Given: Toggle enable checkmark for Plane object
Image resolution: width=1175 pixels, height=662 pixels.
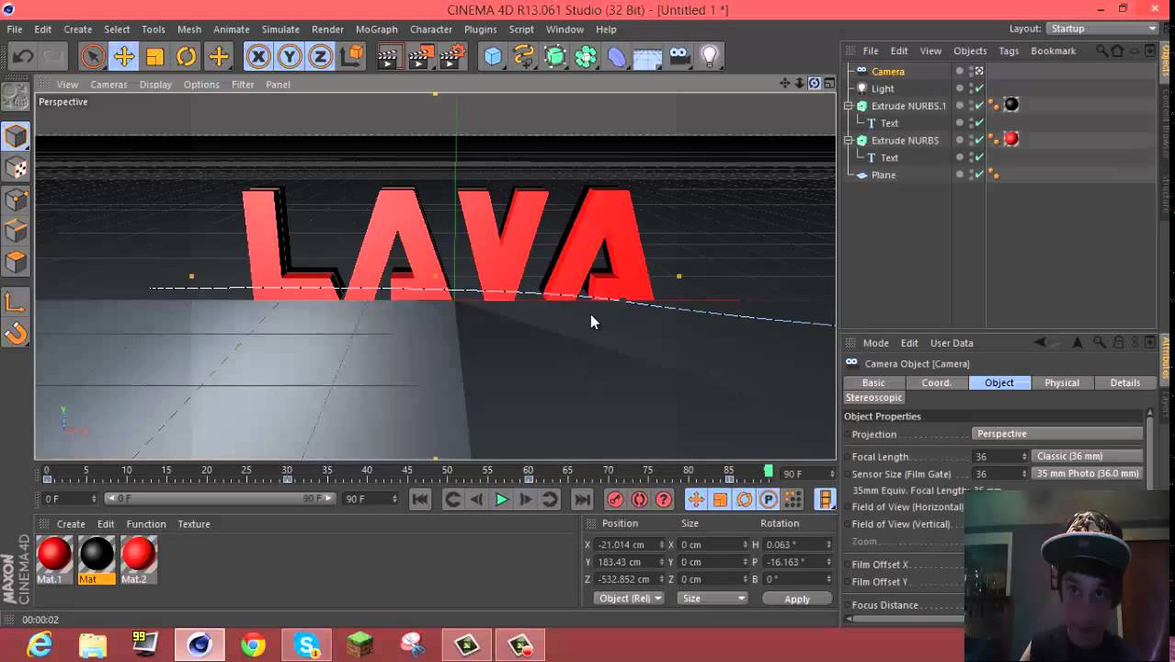Looking at the screenshot, I should coord(979,175).
